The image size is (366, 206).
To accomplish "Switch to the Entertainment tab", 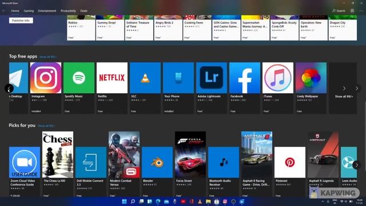I will 47,11.
